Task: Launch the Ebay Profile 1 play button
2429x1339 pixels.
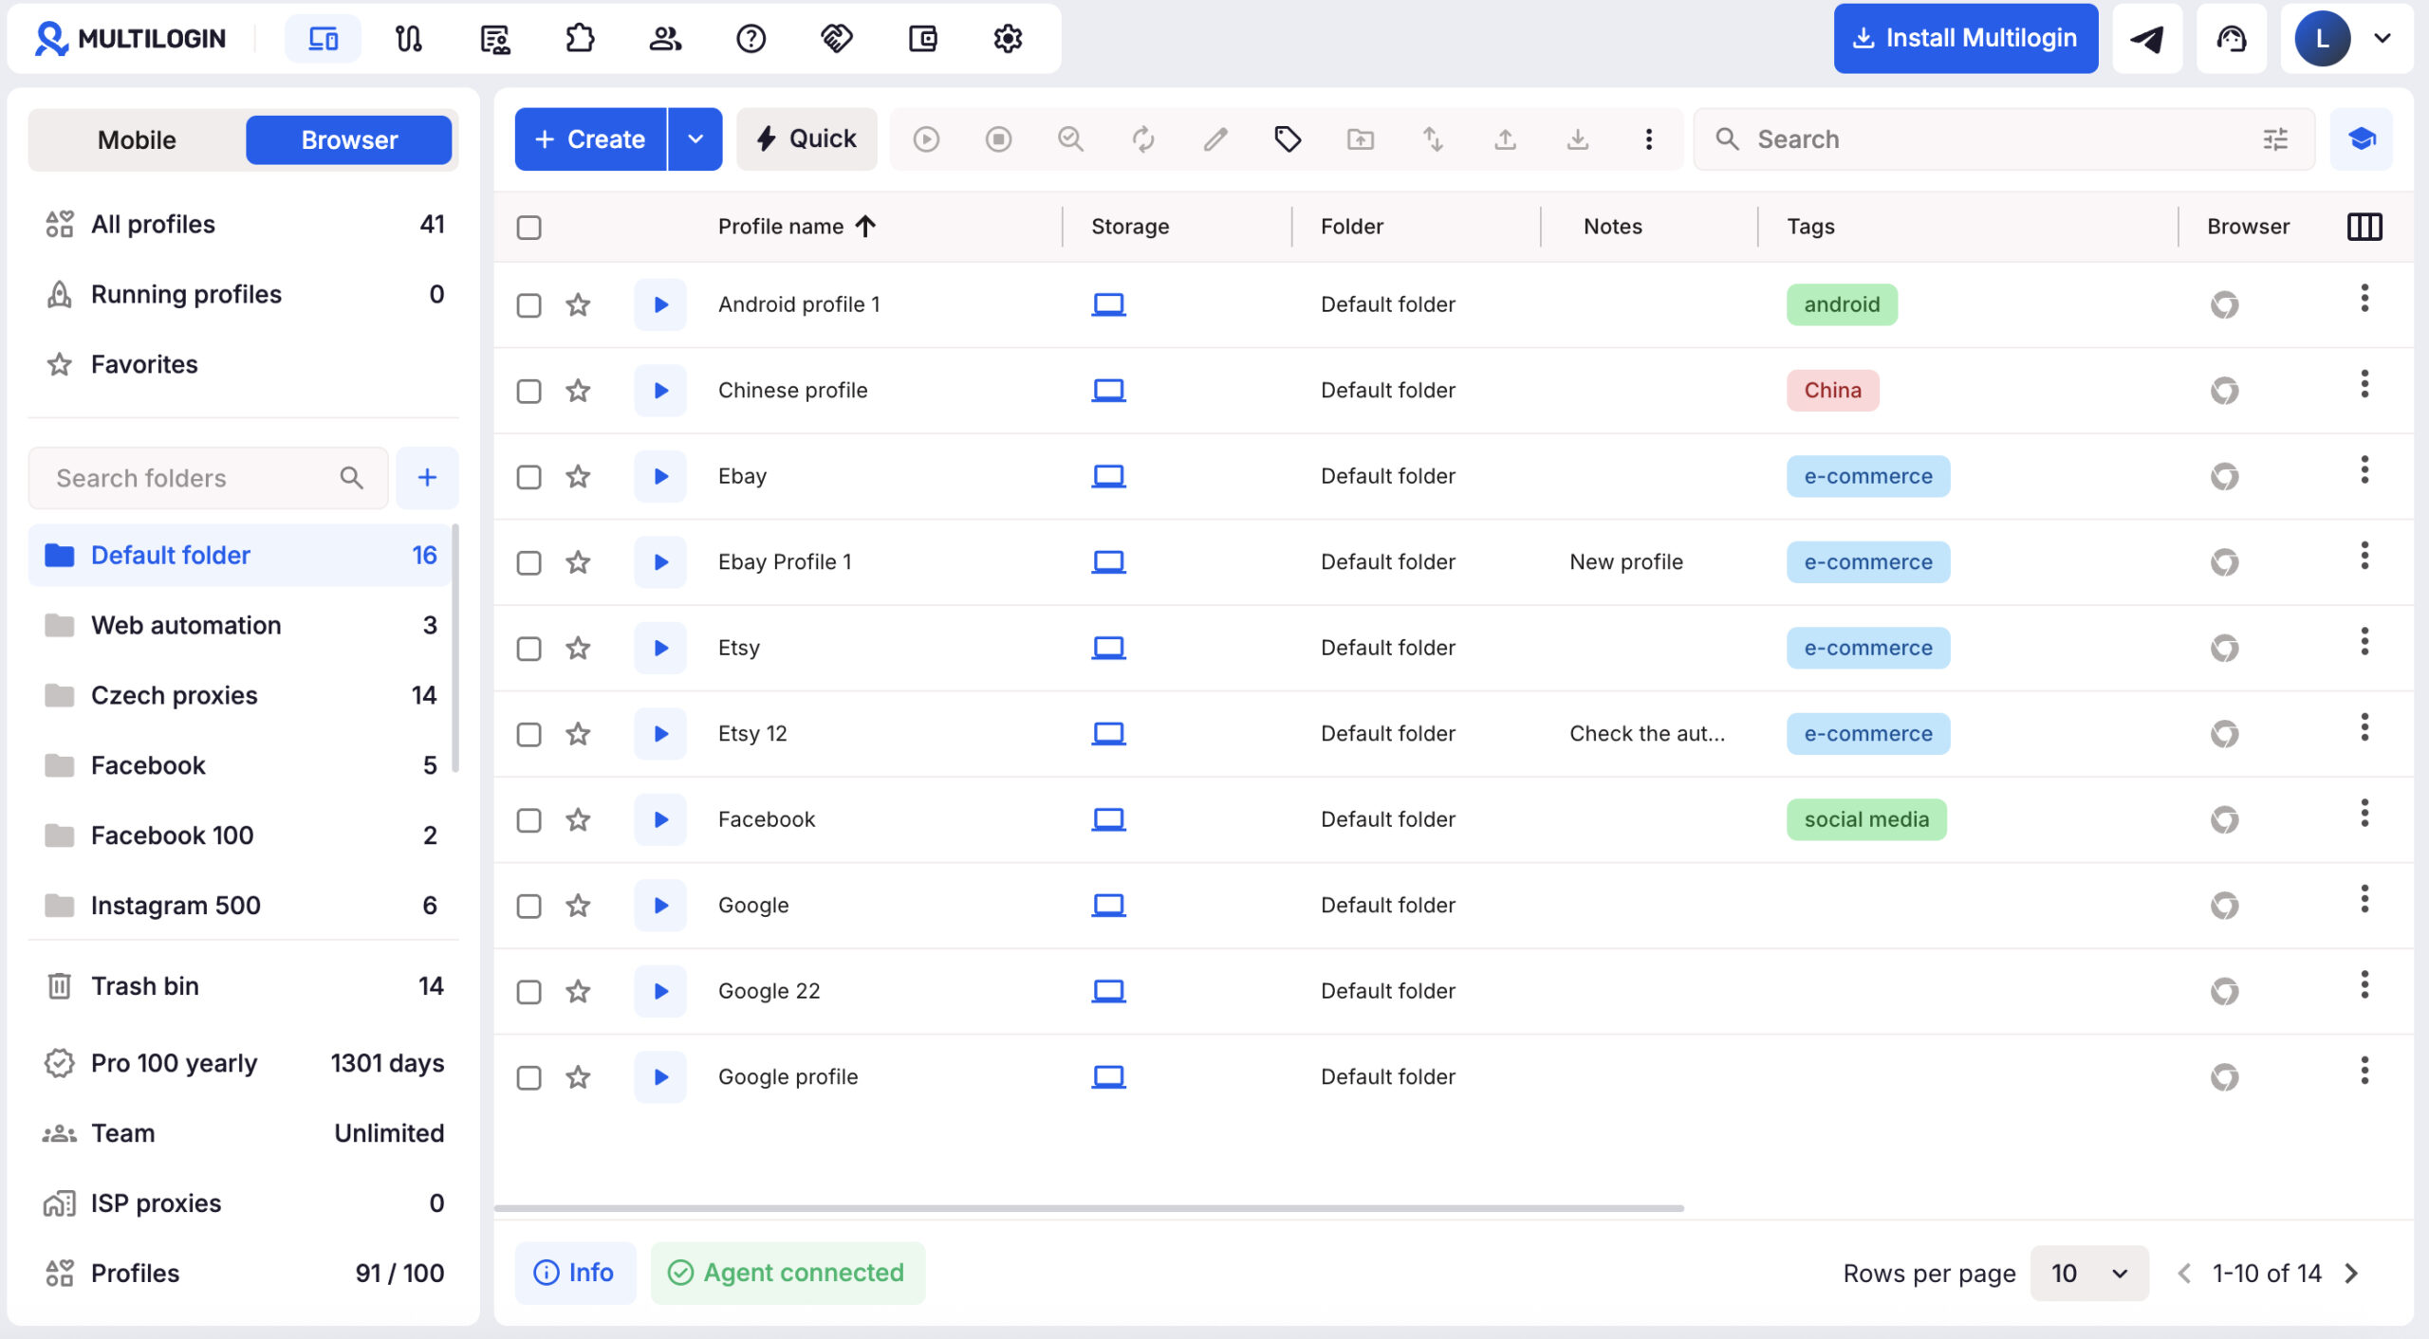Action: click(x=660, y=562)
